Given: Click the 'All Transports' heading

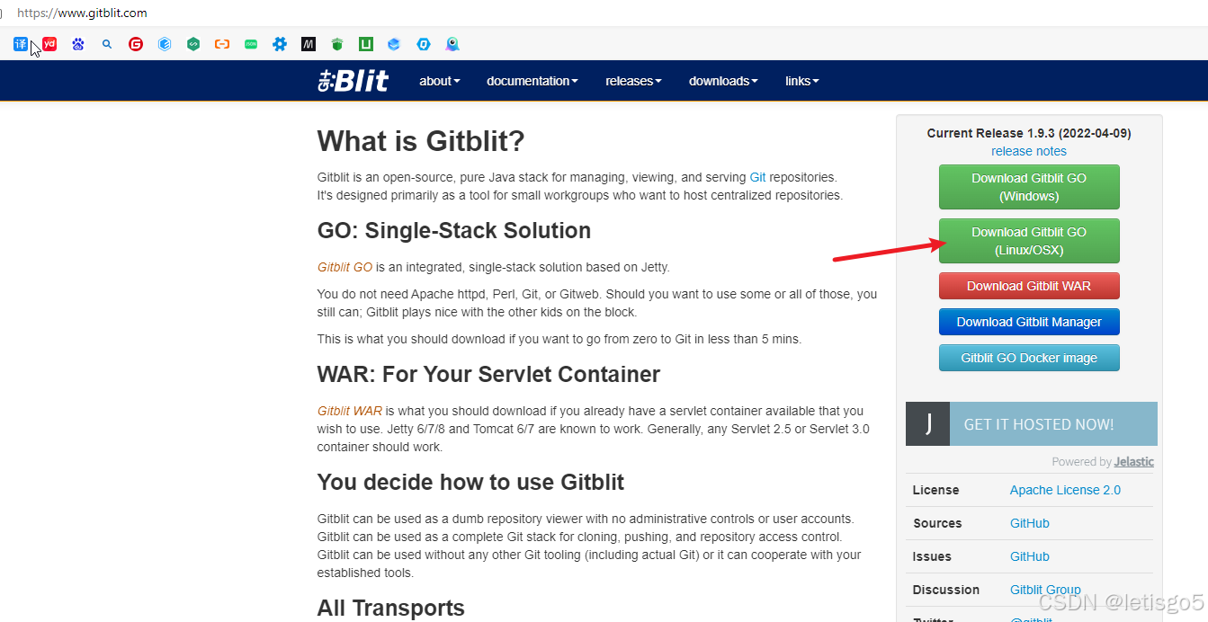Looking at the screenshot, I should point(391,609).
